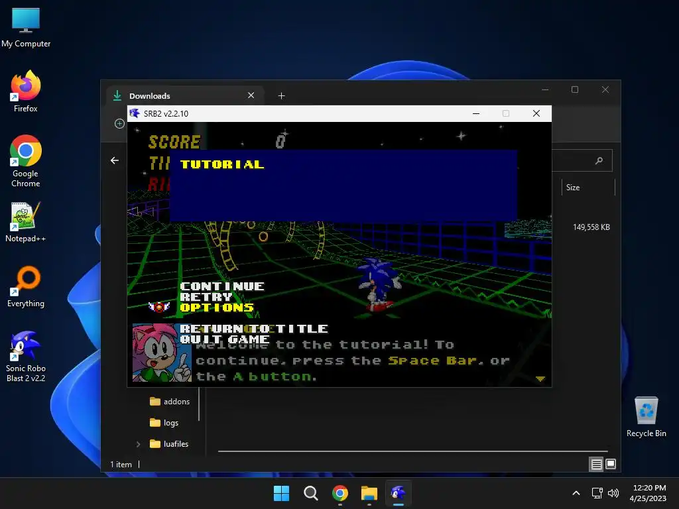Select the luafiles folder in the tree
This screenshot has width=679, height=509.
click(169, 443)
